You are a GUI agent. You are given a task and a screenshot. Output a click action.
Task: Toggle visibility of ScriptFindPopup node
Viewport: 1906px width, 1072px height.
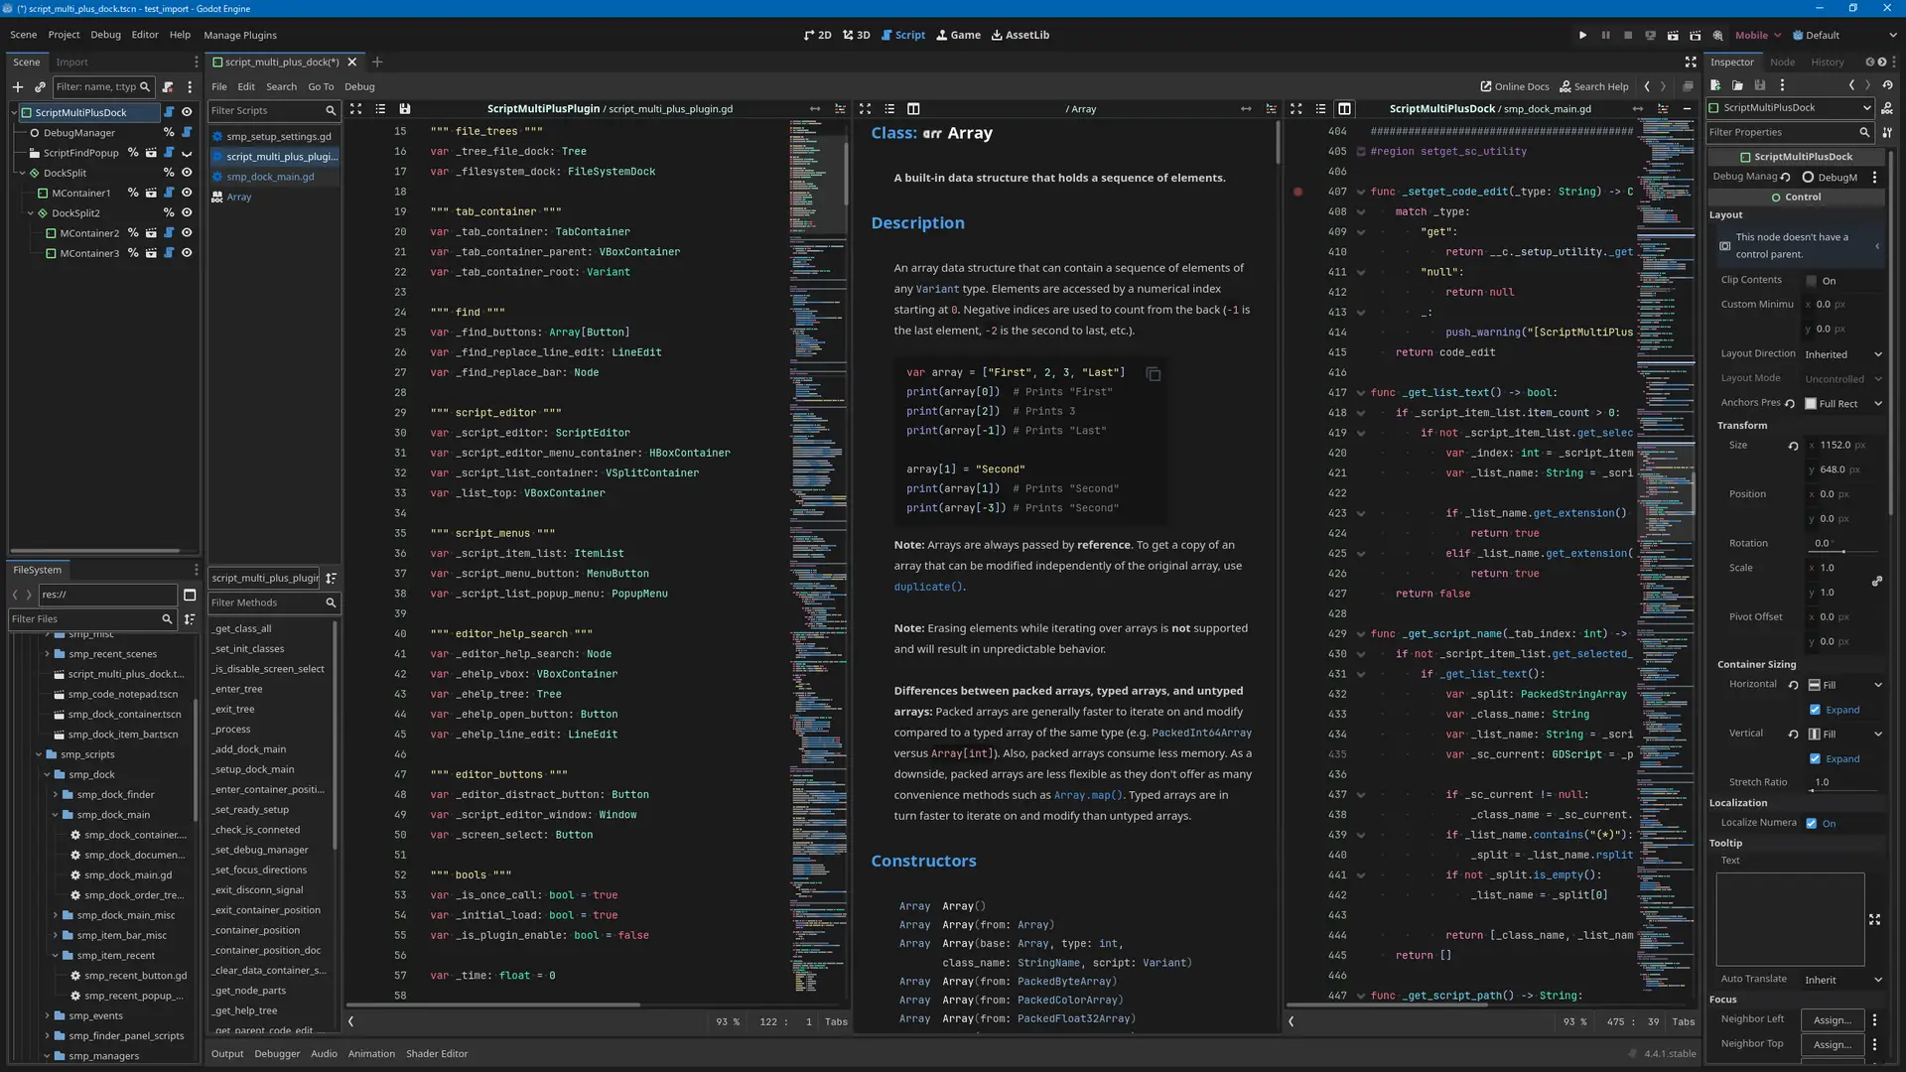[x=187, y=153]
